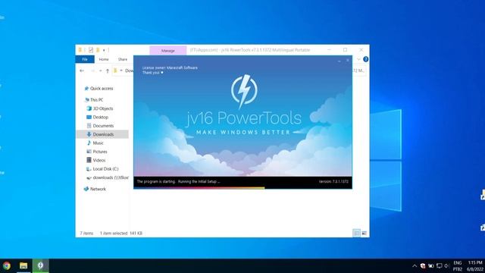This screenshot has height=273, width=485.
Task: Open File Explorer help
Action: [365, 59]
